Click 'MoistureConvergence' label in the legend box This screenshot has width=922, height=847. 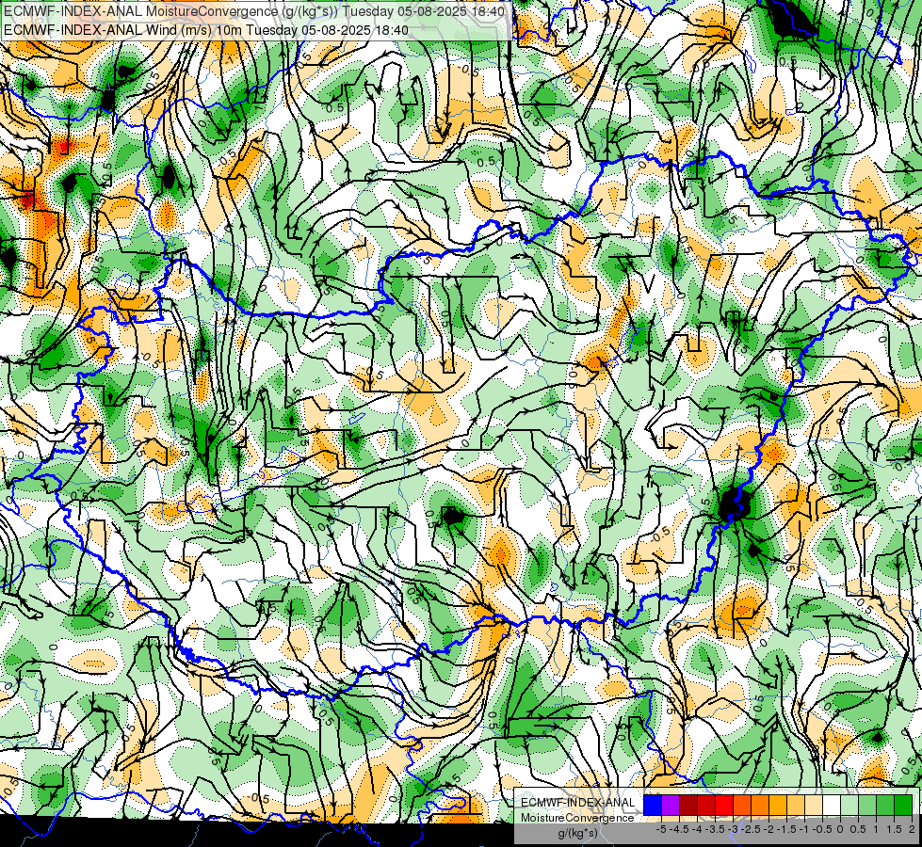click(x=577, y=818)
